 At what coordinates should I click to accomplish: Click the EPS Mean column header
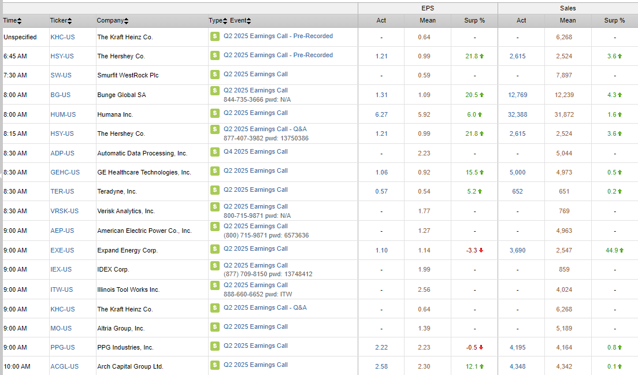[428, 20]
